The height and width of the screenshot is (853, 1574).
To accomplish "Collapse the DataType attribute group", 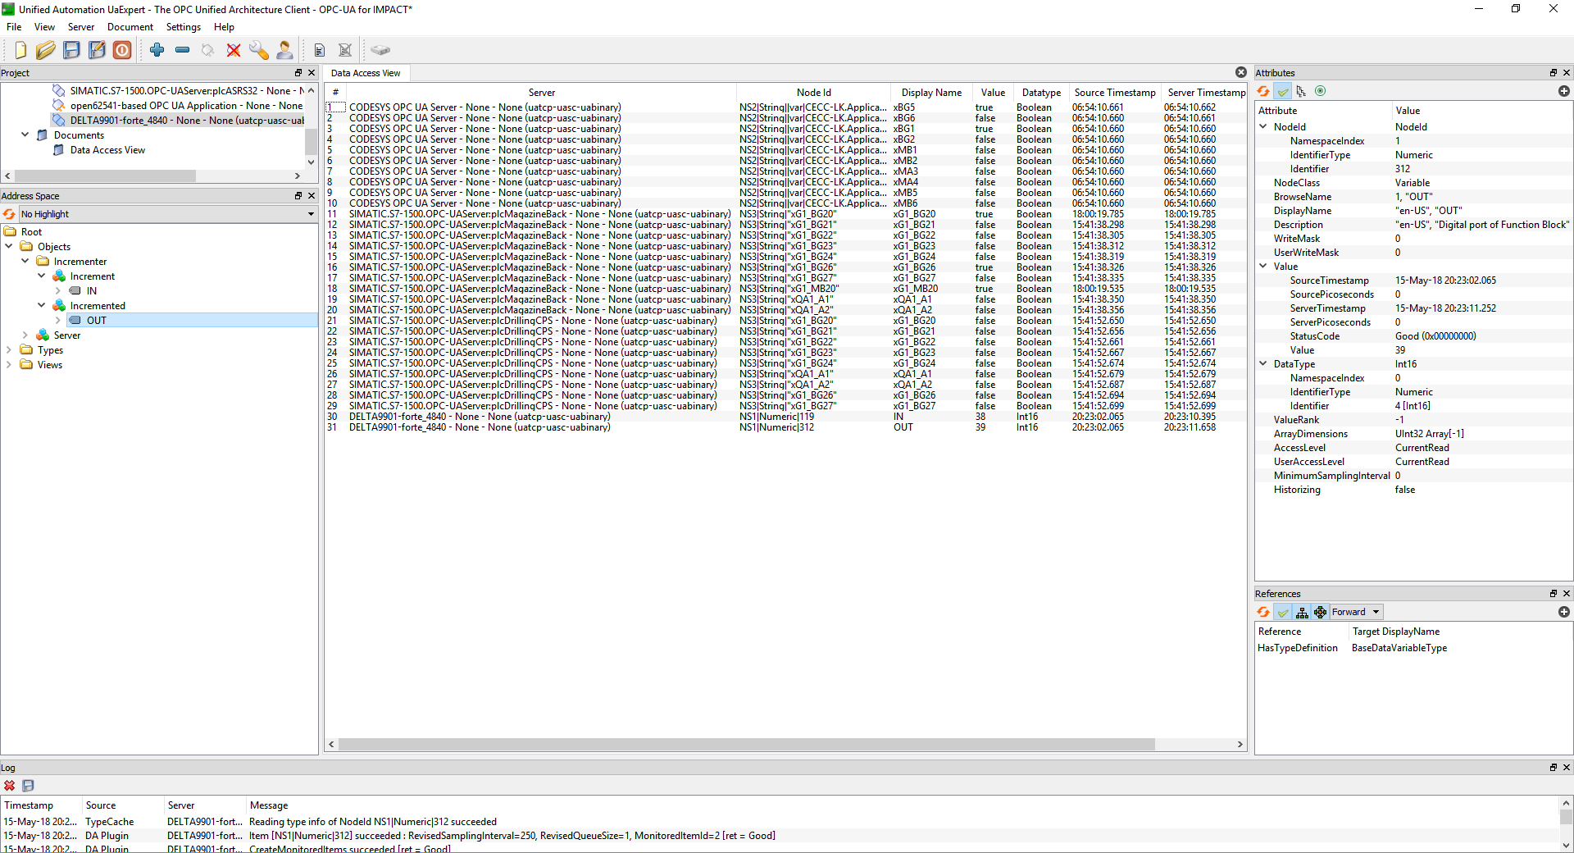I will click(x=1263, y=363).
